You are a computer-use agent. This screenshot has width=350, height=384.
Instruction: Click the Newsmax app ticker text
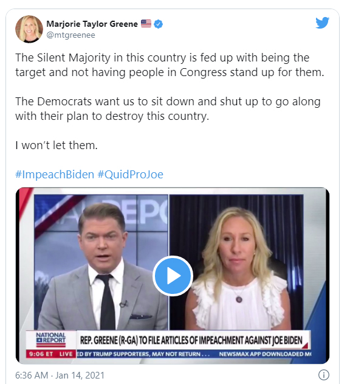[265, 354]
